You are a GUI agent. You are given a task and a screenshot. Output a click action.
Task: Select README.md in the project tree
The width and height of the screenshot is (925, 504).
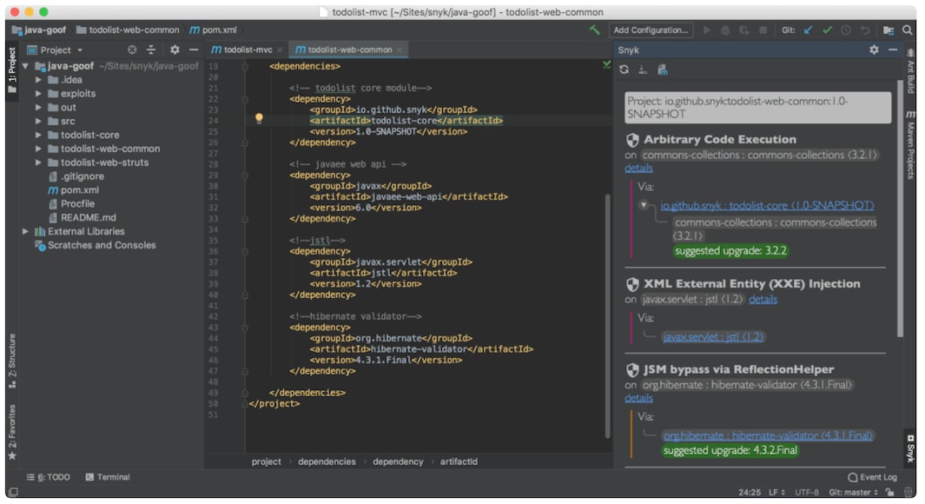(88, 217)
